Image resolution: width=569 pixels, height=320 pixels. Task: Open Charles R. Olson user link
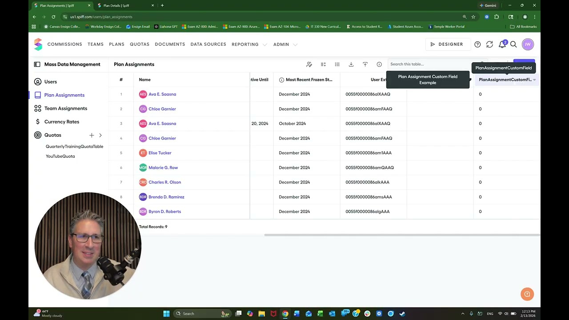164,182
